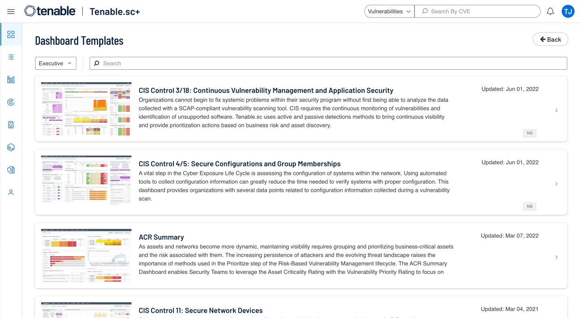The width and height of the screenshot is (581, 318).
Task: Click the NS tag on CIS Control 4/5
Action: click(x=529, y=206)
